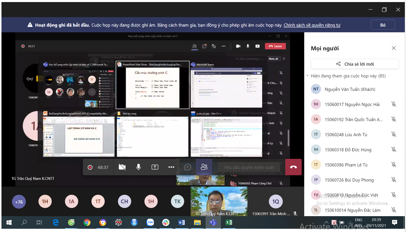Viewport: 406px width, 232px height.
Task: Open Slack from taskbar
Action: (x=166, y=223)
